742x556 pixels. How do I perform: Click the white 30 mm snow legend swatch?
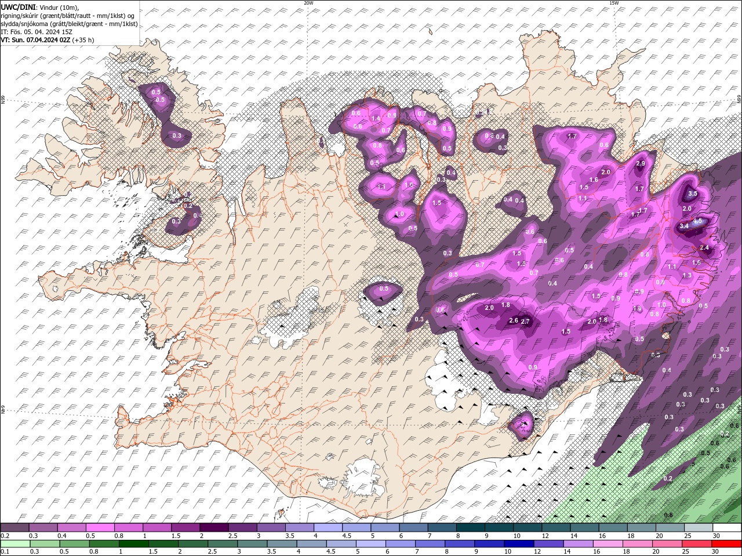click(727, 528)
